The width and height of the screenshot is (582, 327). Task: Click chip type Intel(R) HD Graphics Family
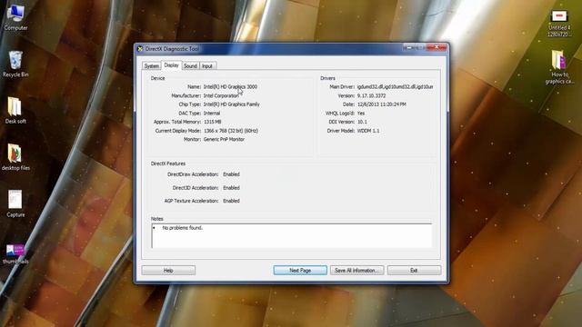point(231,104)
